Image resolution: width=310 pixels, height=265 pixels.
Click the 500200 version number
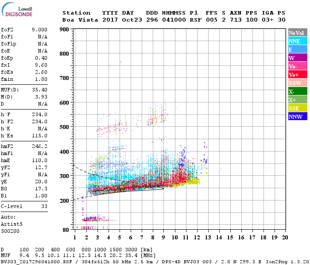[10, 231]
